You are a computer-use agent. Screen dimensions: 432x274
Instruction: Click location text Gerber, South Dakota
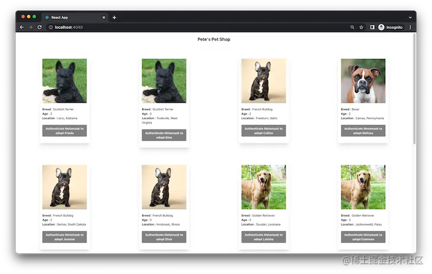[x=72, y=224]
